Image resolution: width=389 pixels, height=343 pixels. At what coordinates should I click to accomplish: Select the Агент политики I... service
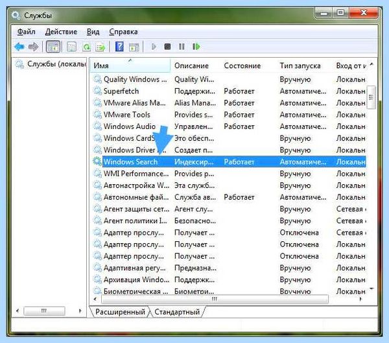230,220
